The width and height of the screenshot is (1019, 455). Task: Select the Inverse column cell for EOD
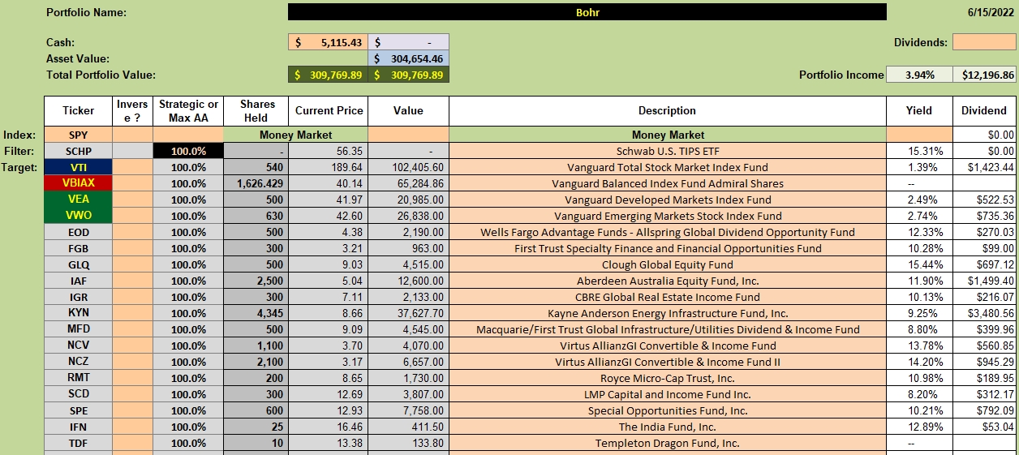[x=132, y=232]
